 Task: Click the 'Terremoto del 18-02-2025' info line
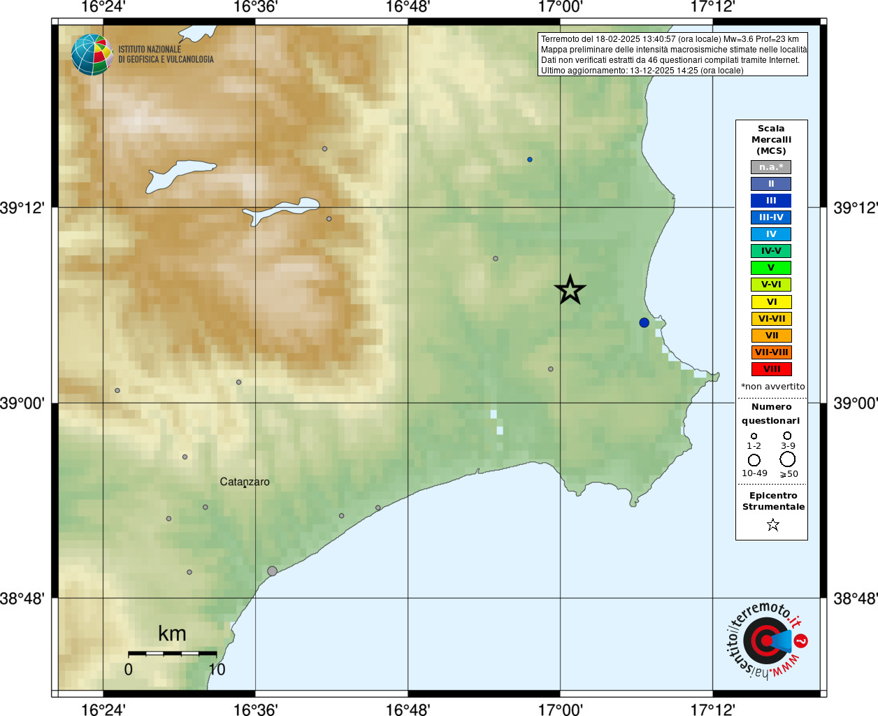670,39
